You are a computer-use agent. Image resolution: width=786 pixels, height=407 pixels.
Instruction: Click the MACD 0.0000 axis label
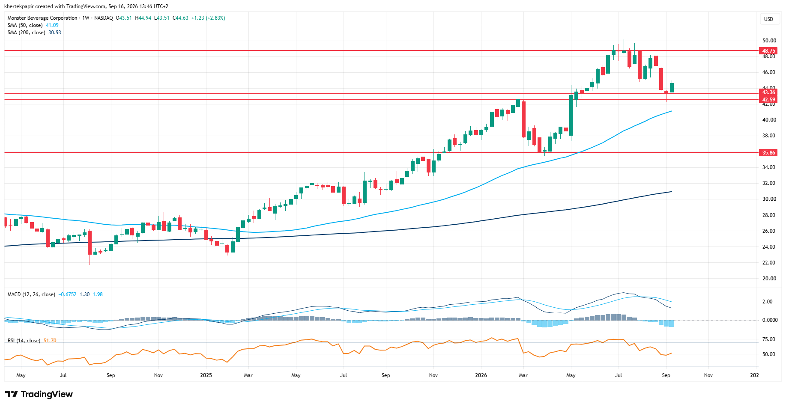click(x=770, y=320)
